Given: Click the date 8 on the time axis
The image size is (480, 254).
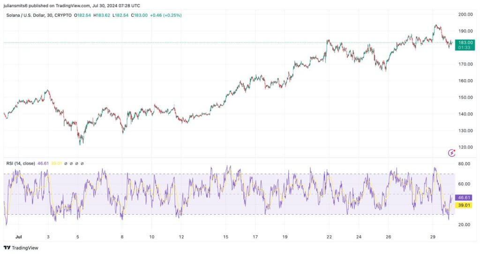Looking at the screenshot, I should 122,237.
